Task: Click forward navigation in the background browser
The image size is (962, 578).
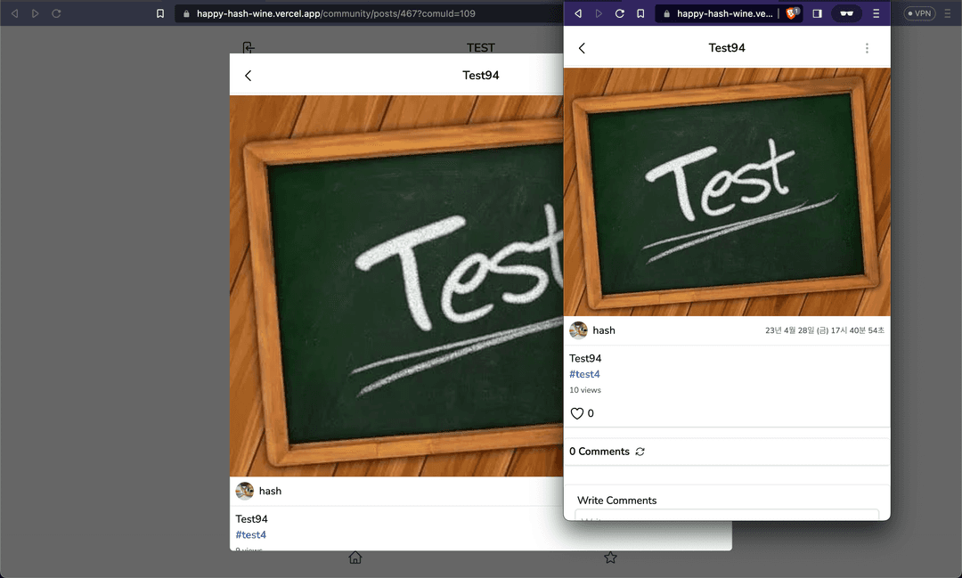Action: 35,13
